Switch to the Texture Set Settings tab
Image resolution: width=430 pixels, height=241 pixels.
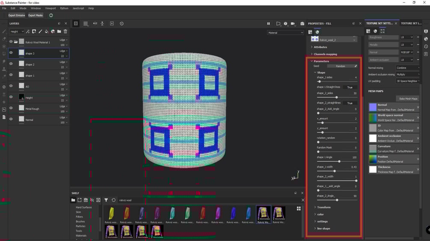380,23
